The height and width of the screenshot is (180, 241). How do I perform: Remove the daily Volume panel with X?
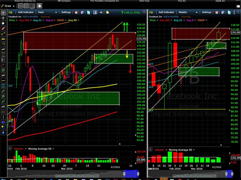pos(10,148)
